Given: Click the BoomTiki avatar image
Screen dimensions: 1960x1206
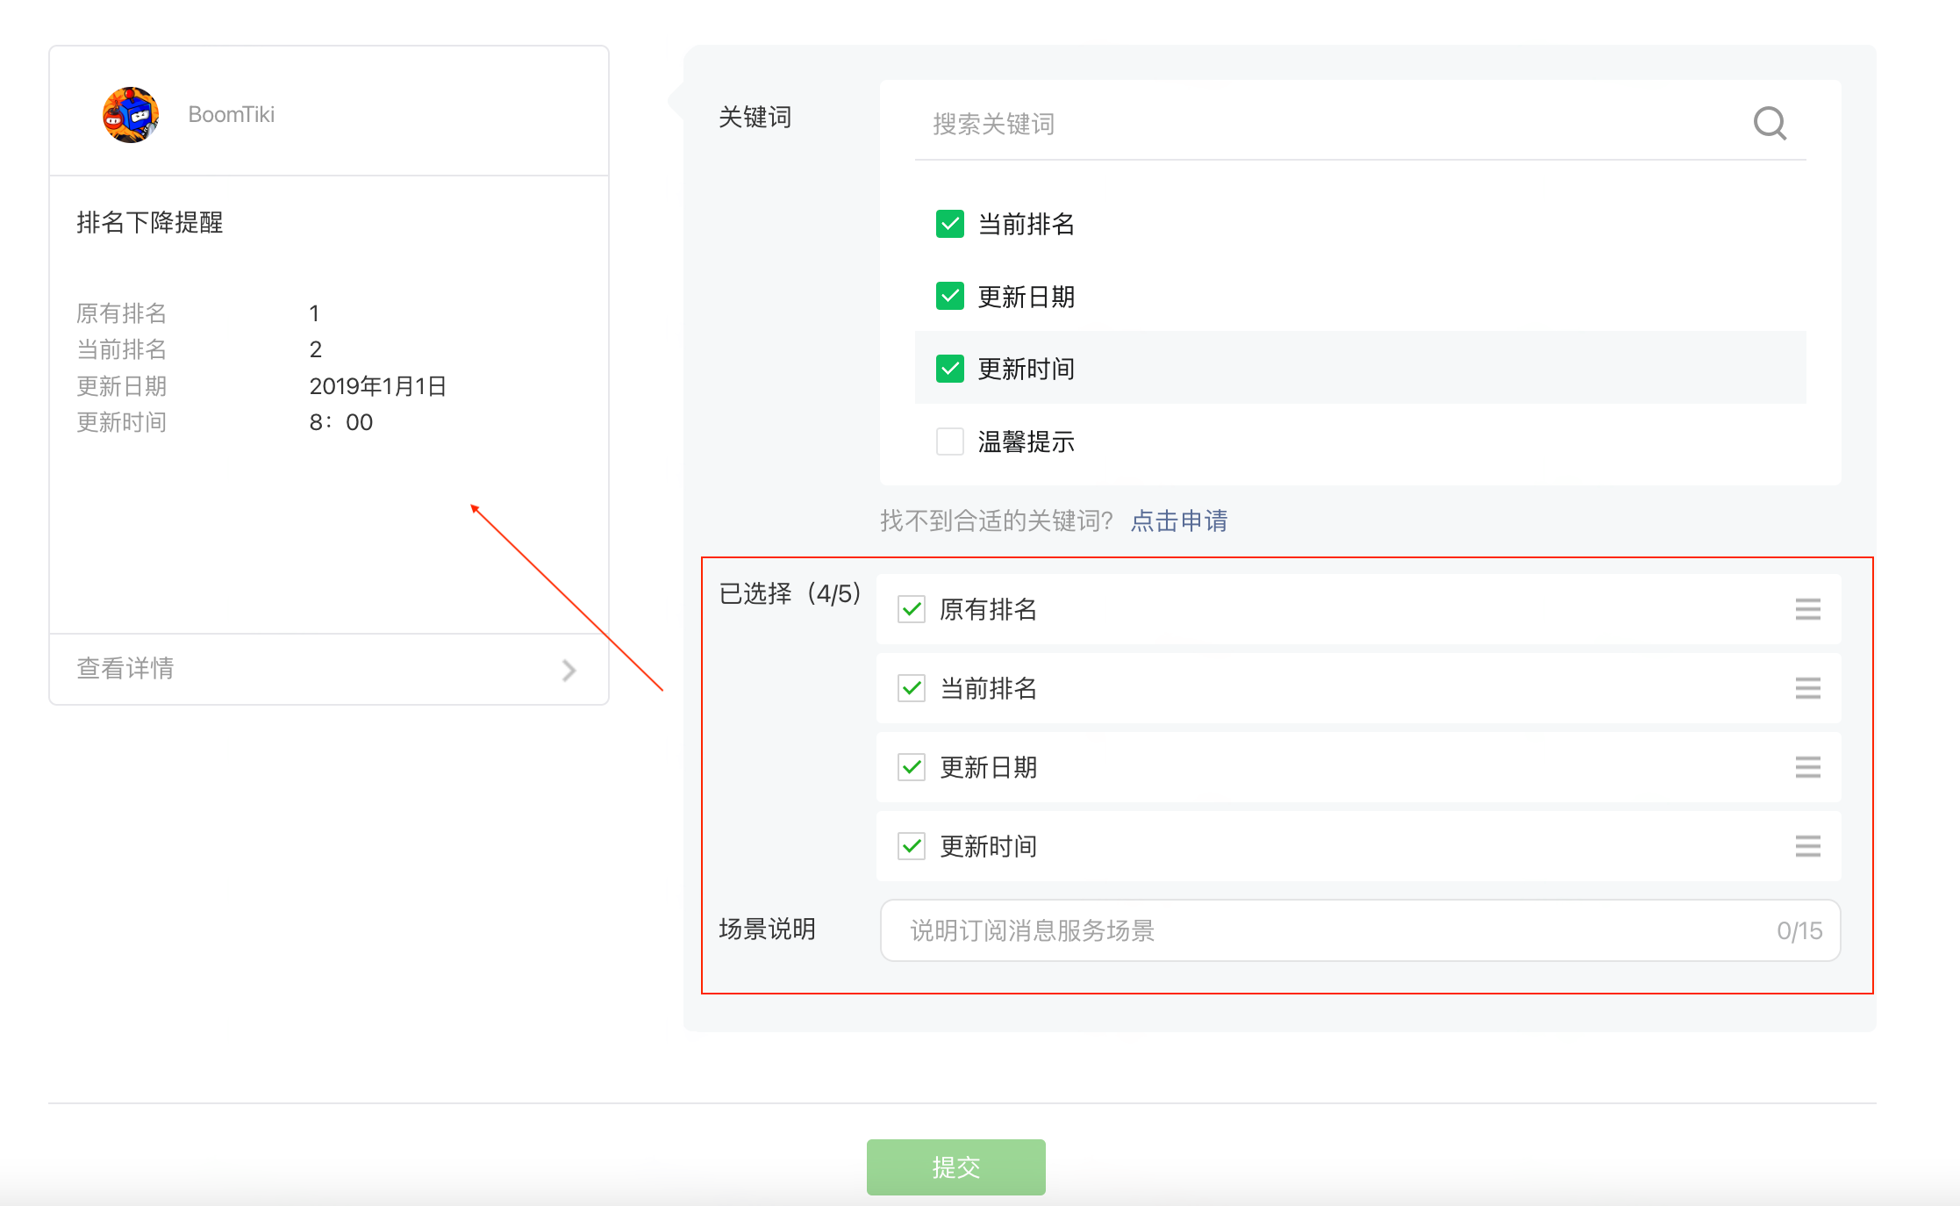Looking at the screenshot, I should pyautogui.click(x=131, y=114).
